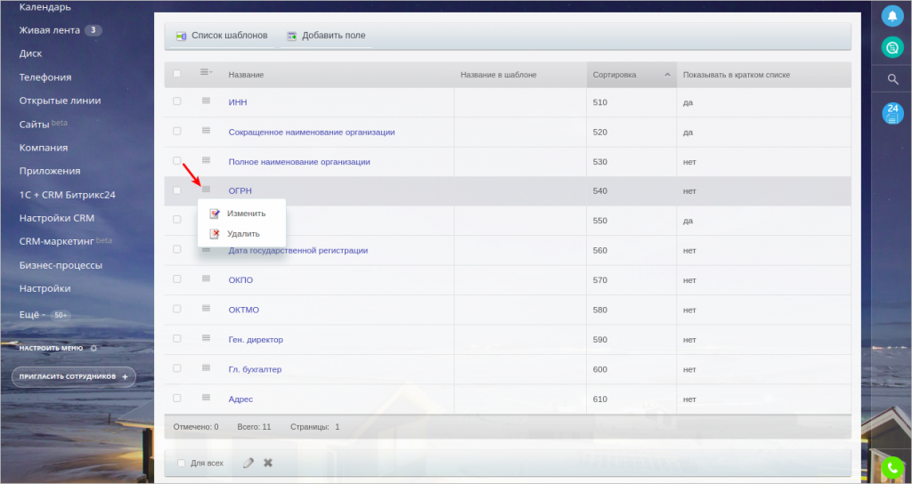Image resolution: width=912 pixels, height=484 pixels.
Task: Click the sorting value 610
Action: (x=599, y=399)
